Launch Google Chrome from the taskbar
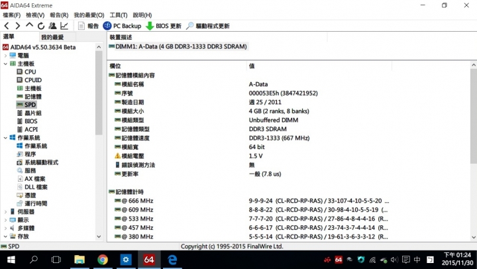Image resolution: width=477 pixels, height=269 pixels. pos(103,260)
